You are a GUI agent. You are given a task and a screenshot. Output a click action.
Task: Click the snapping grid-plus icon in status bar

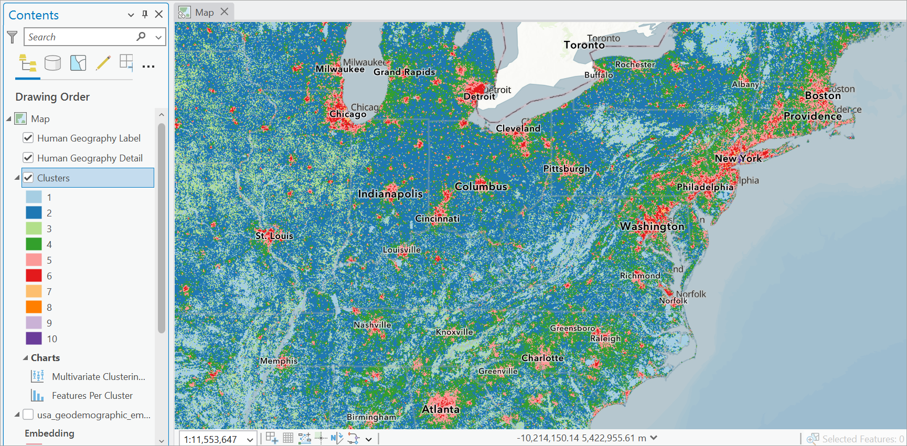[272, 438]
